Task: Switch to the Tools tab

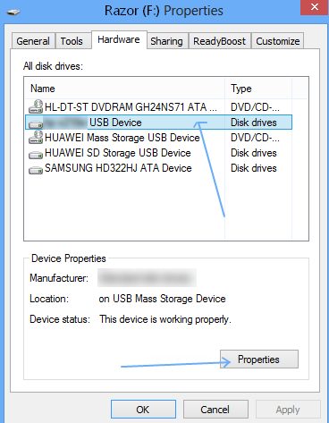Action: [72, 41]
